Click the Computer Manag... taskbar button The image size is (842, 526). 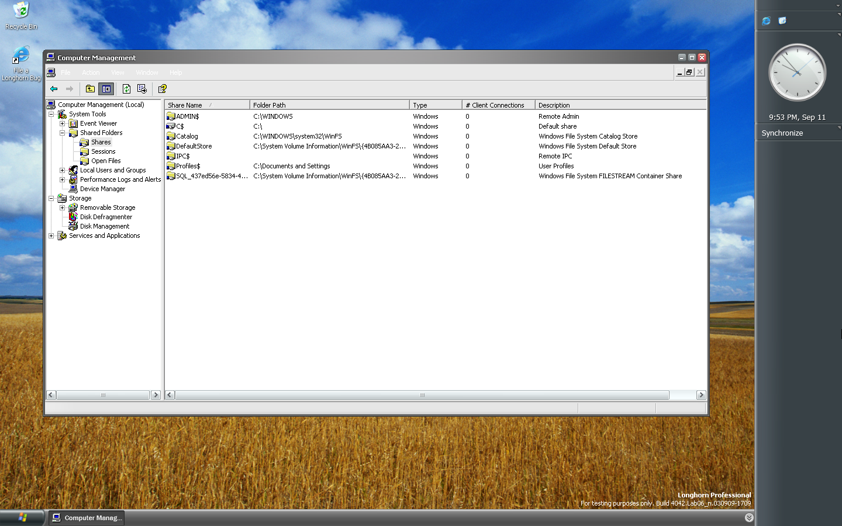(86, 518)
